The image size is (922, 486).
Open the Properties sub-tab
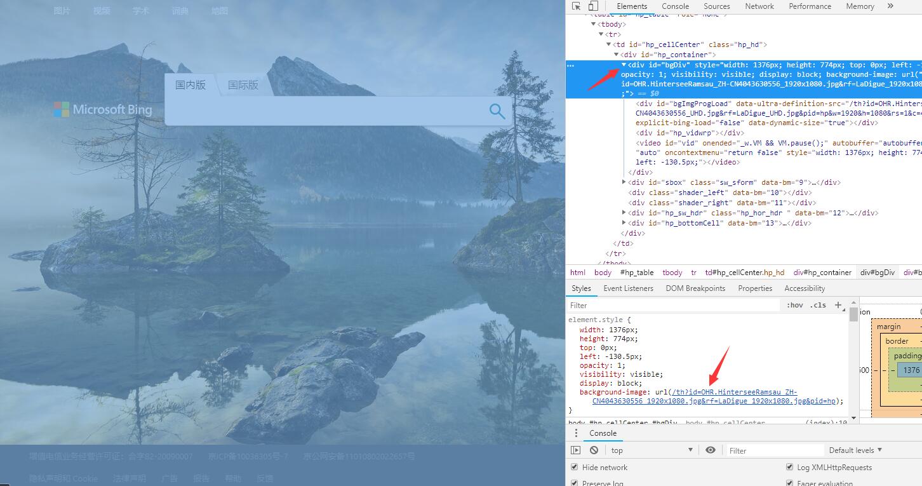(755, 288)
